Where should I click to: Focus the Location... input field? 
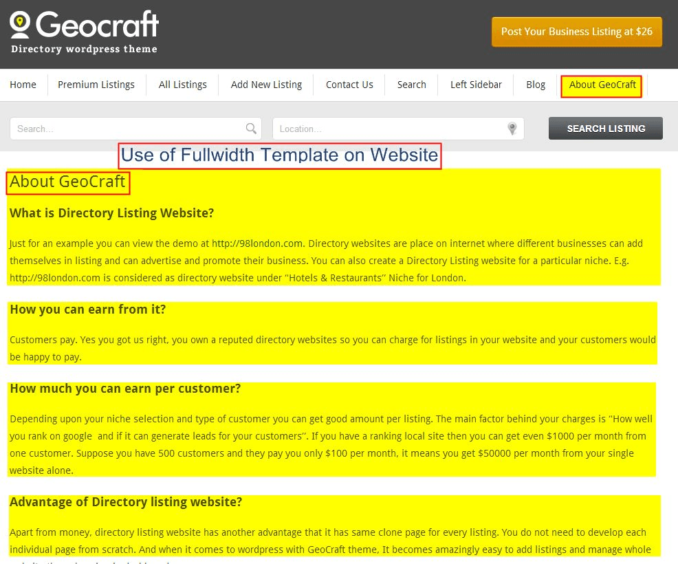pos(398,129)
